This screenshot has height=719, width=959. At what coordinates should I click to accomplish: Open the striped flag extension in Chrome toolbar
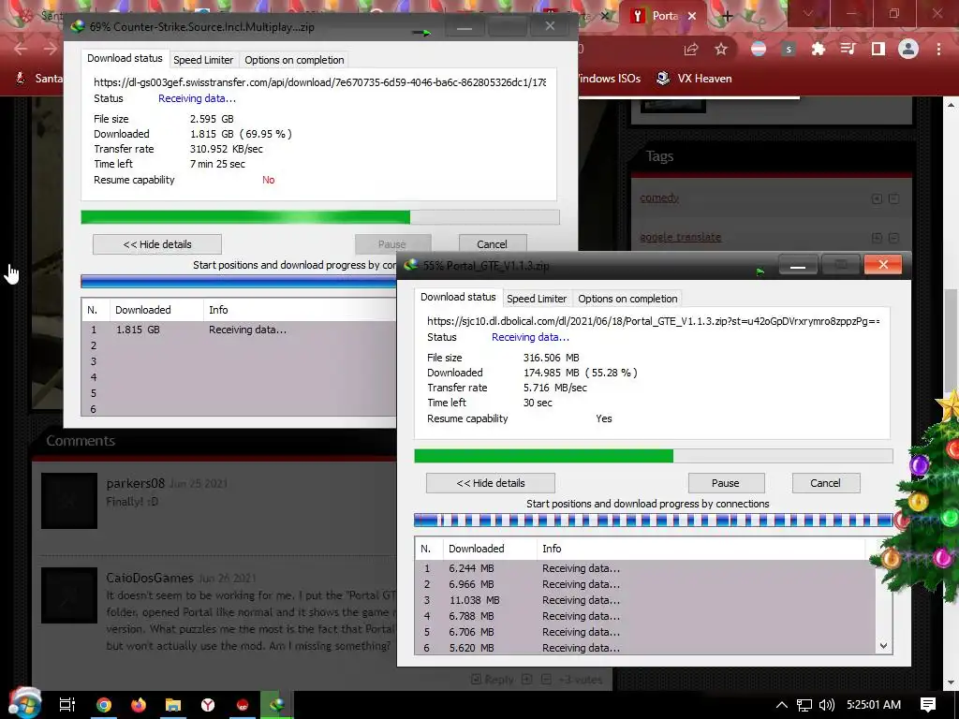pos(759,49)
